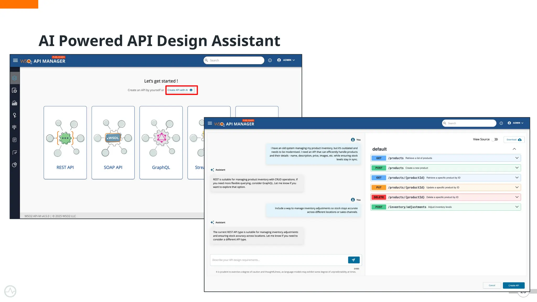Open signpost icon in left sidebar
537x302 pixels.
(x=15, y=127)
